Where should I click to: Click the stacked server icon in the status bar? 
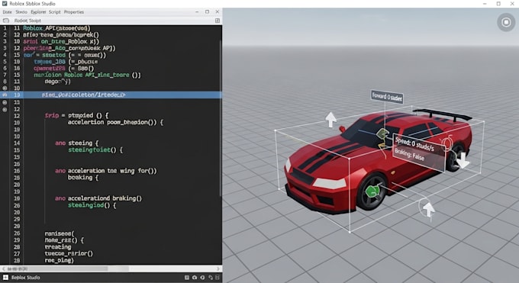pyautogui.click(x=218, y=278)
